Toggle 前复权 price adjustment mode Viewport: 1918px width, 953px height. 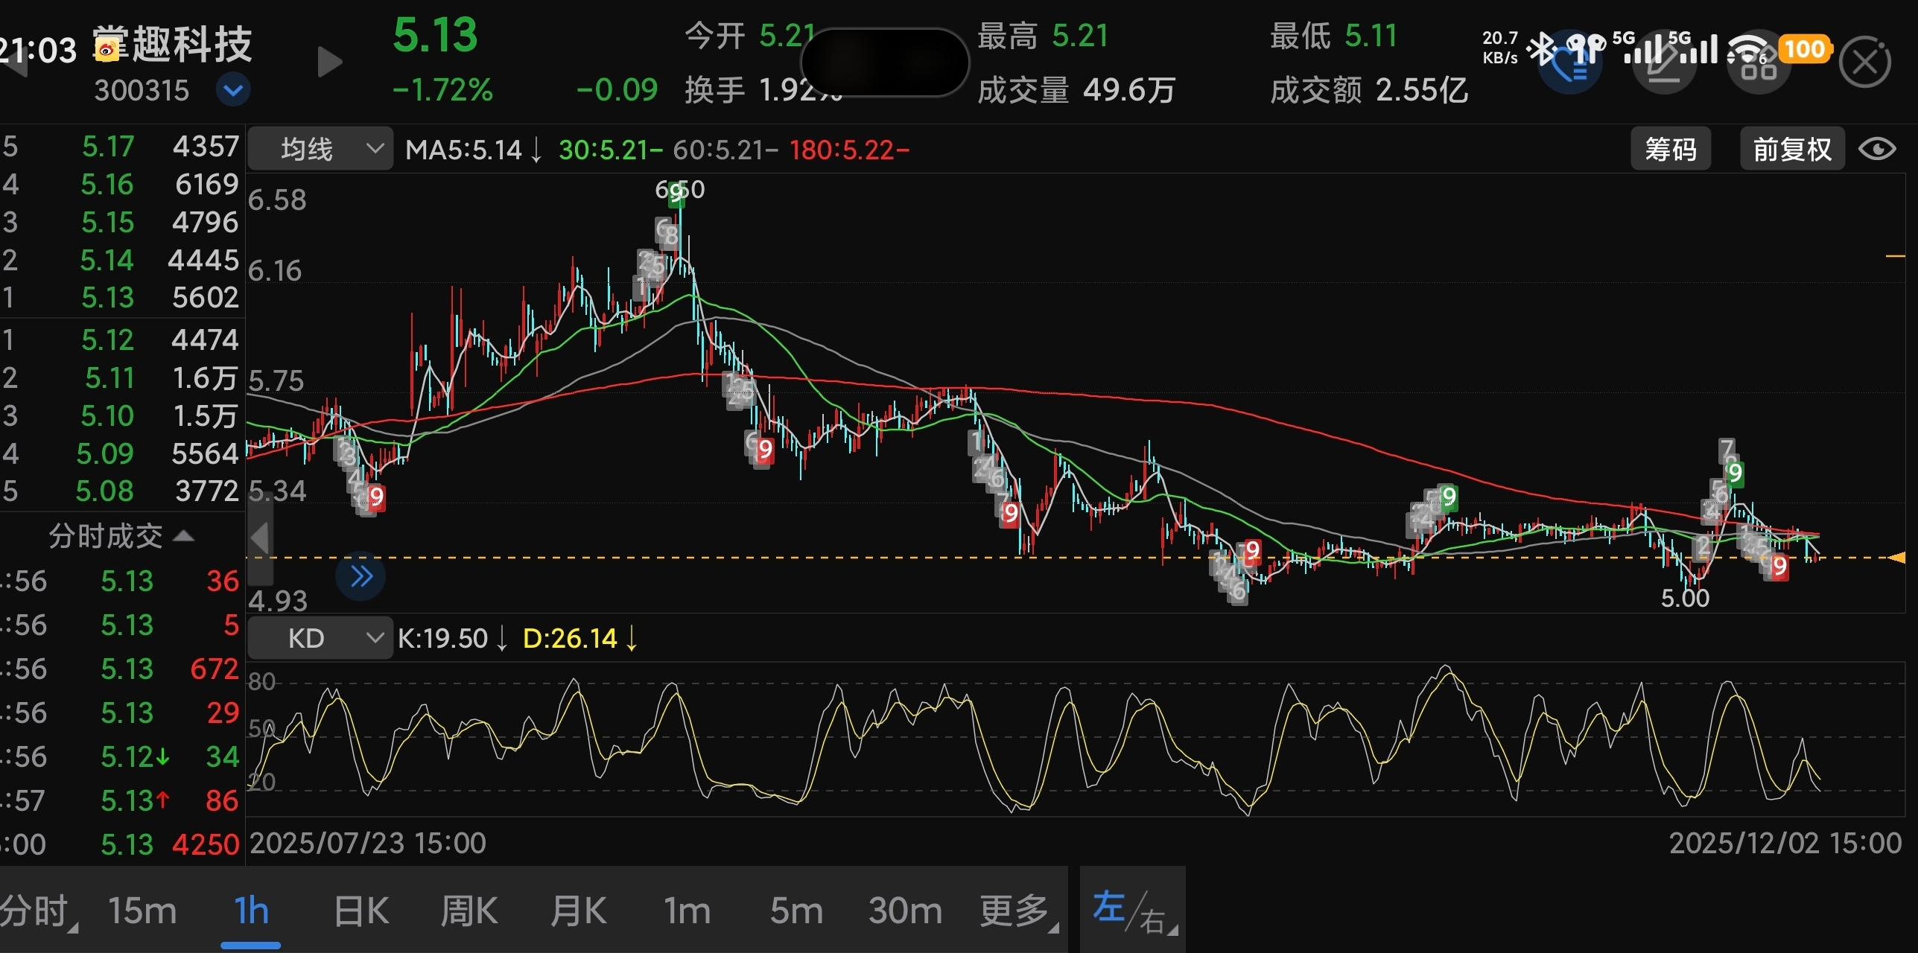pos(1791,149)
